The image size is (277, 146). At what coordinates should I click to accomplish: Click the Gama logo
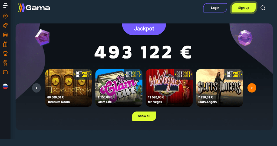(34, 8)
